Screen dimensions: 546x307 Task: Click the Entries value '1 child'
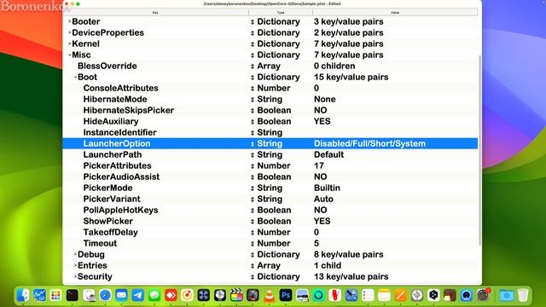pos(328,265)
